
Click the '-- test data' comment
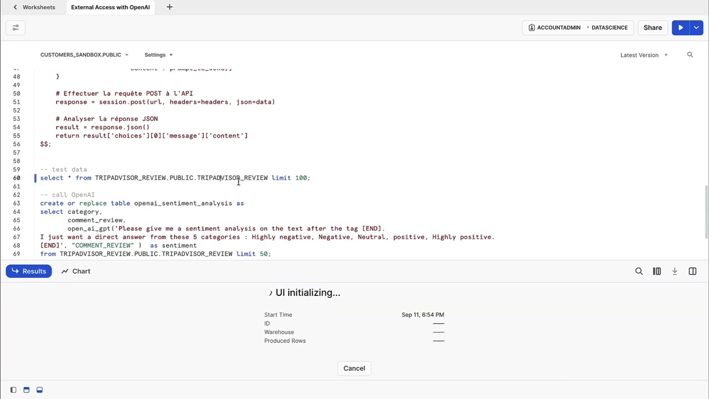[64, 170]
